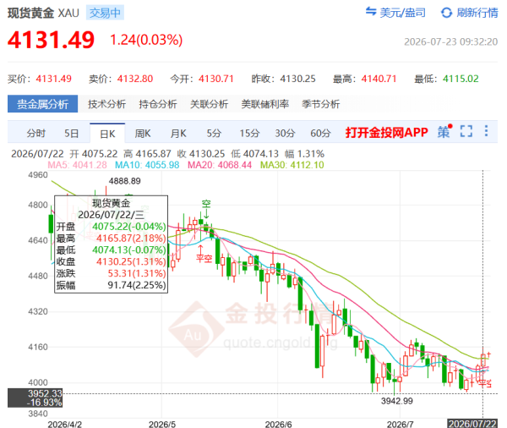Screen dimensions: 507x428
Task: Click the MA10 indicator label
Action: [147, 165]
